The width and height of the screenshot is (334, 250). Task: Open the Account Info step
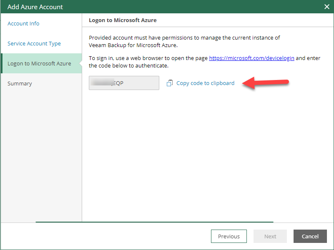23,23
